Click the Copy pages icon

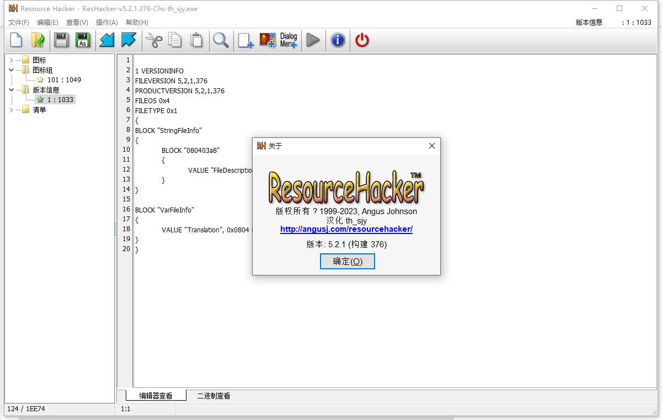(x=175, y=40)
